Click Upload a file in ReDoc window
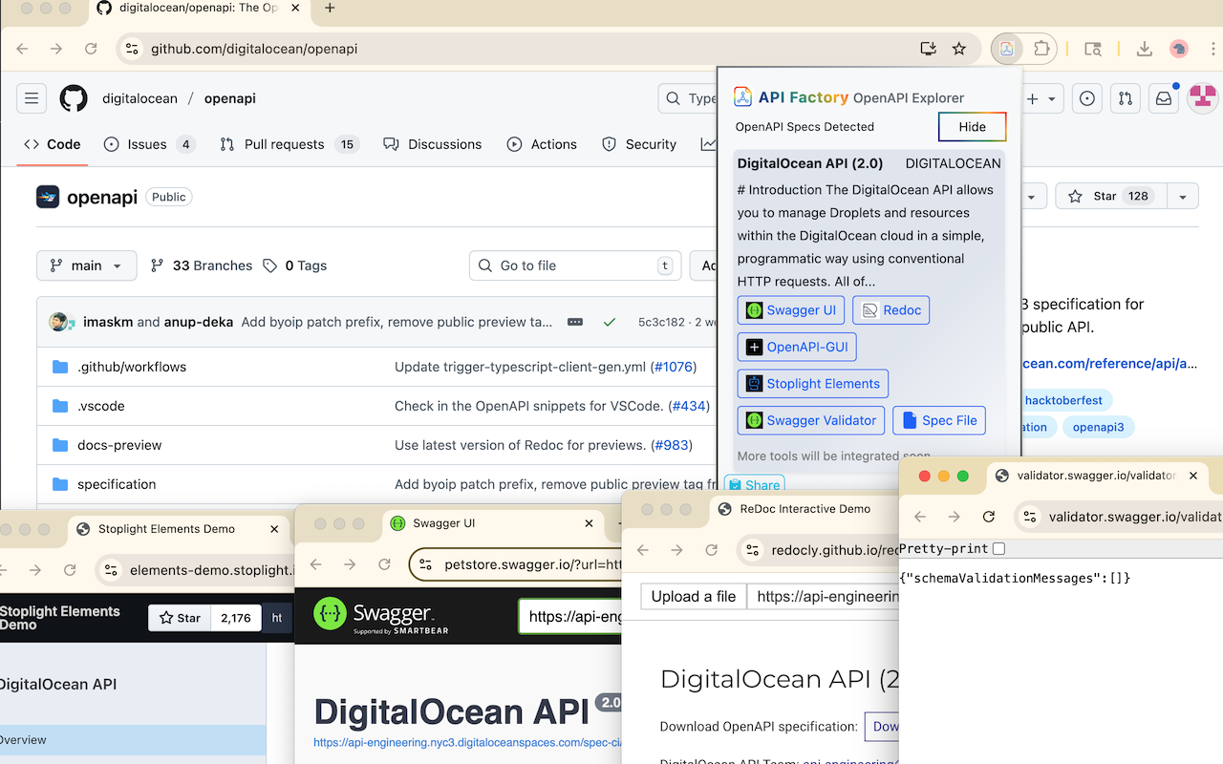Viewport: 1223px width, 764px height. (694, 596)
